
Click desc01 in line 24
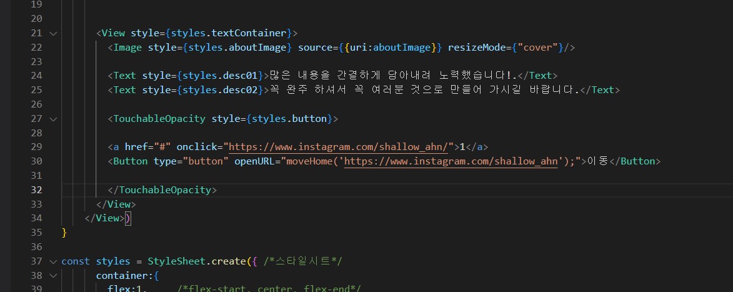tap(243, 76)
